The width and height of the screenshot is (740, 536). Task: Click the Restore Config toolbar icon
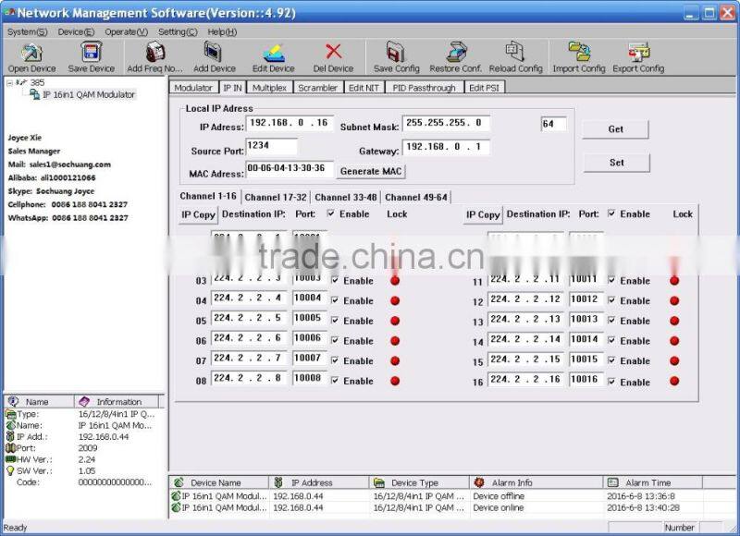click(456, 53)
